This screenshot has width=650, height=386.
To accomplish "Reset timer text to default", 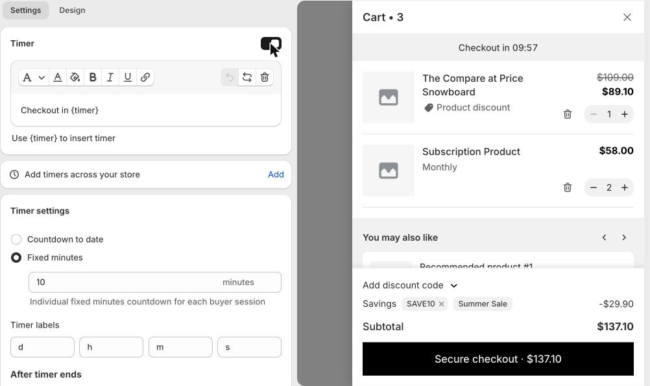I will [x=247, y=78].
